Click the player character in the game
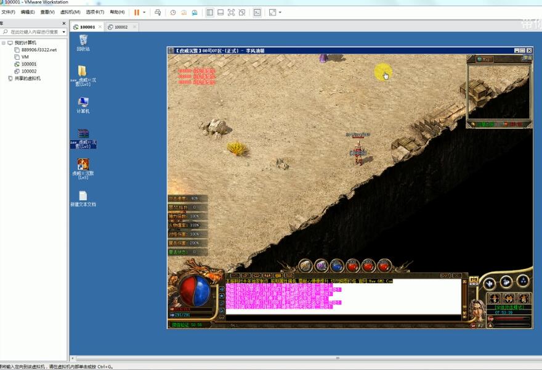This screenshot has height=370, width=542. tap(358, 152)
